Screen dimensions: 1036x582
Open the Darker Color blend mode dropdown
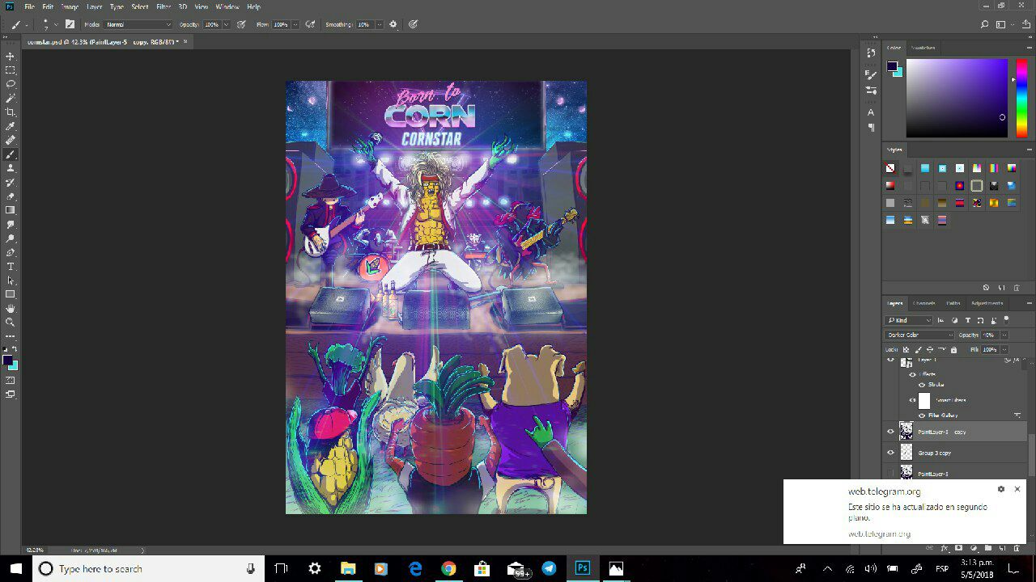920,335
